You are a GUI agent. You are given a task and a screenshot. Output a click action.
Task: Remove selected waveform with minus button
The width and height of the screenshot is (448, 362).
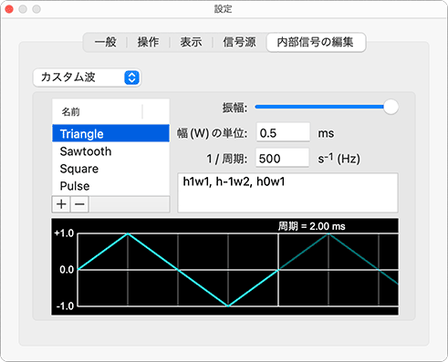pyautogui.click(x=79, y=204)
